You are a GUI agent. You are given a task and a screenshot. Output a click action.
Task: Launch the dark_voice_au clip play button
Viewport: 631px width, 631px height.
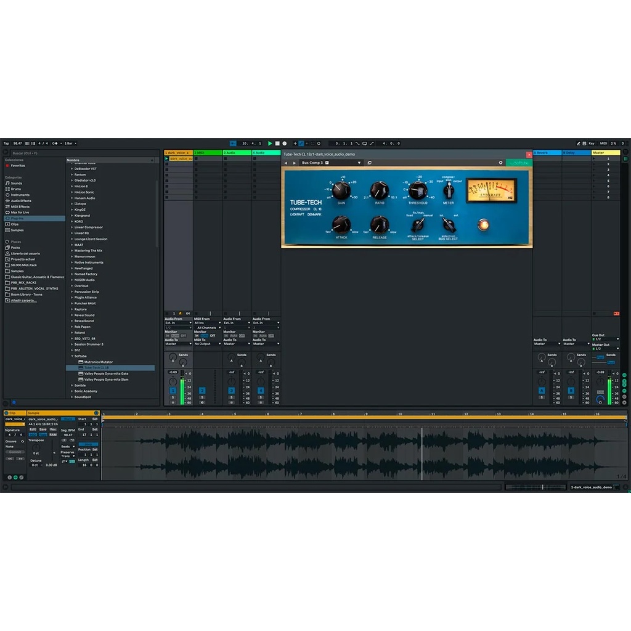tap(166, 158)
